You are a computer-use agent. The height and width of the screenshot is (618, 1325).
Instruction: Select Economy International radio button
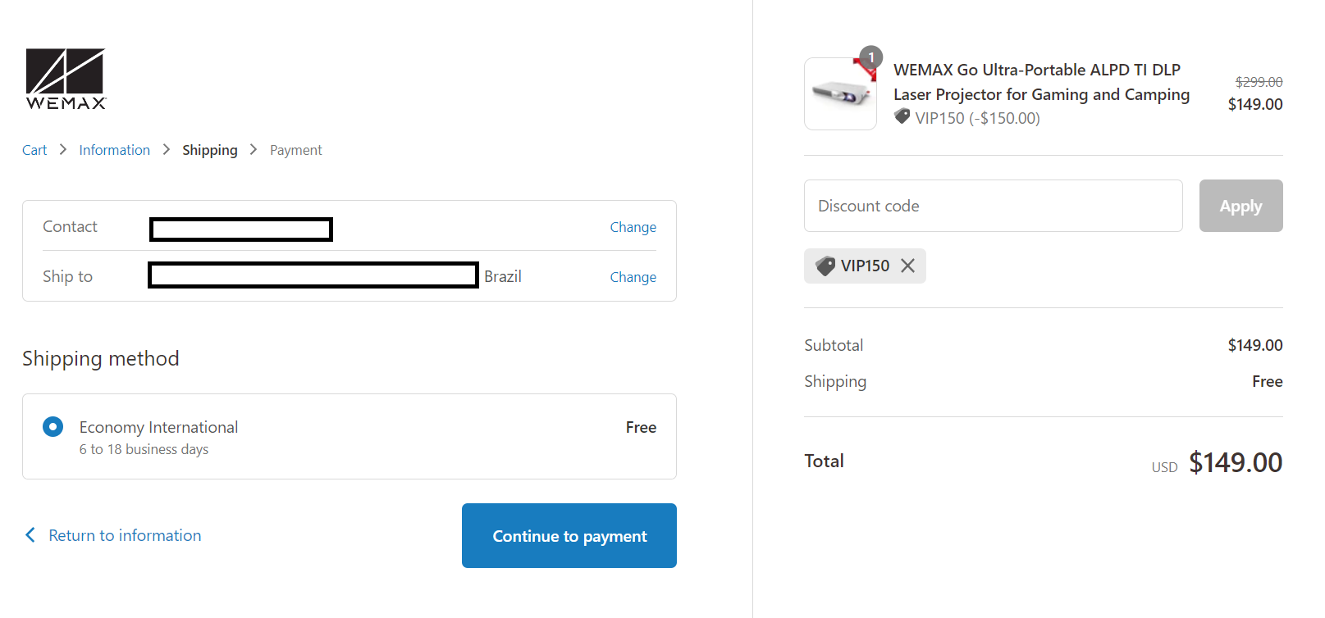click(53, 427)
